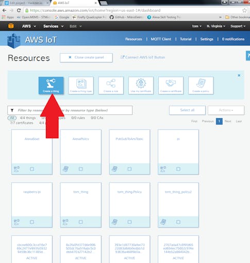Select the AWS IoT browser tab
This screenshot has width=250, height=263.
coord(75,3)
